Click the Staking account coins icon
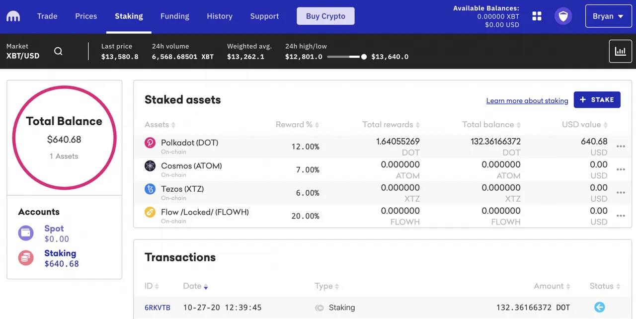 coord(26,258)
